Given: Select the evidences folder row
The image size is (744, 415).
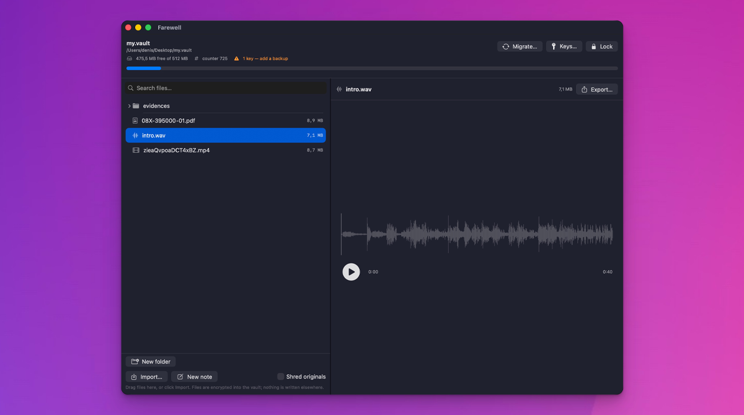Looking at the screenshot, I should point(226,106).
